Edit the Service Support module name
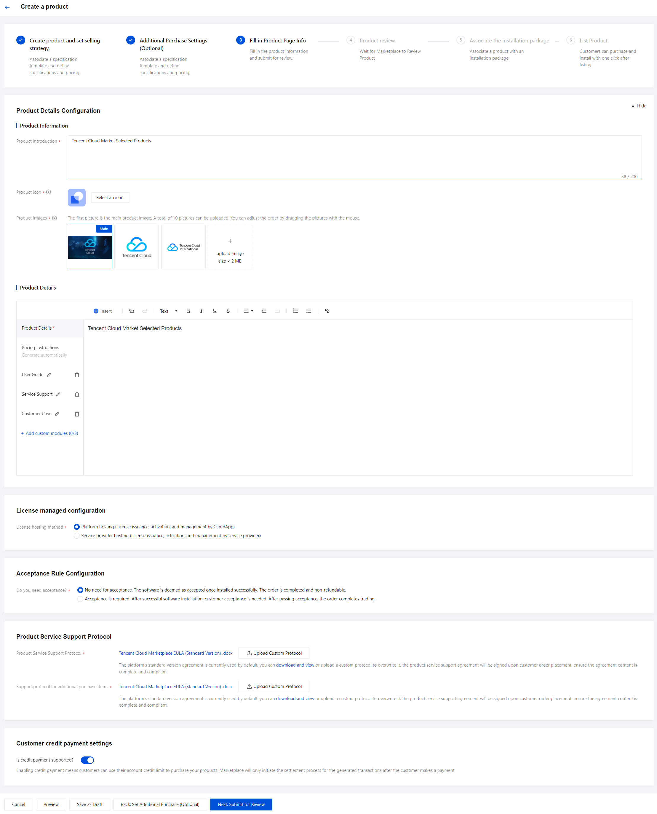This screenshot has width=657, height=814. [x=58, y=394]
